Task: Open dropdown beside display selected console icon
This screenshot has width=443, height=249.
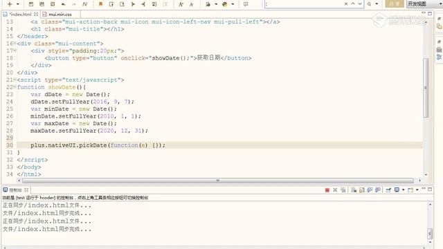Action: point(403,190)
